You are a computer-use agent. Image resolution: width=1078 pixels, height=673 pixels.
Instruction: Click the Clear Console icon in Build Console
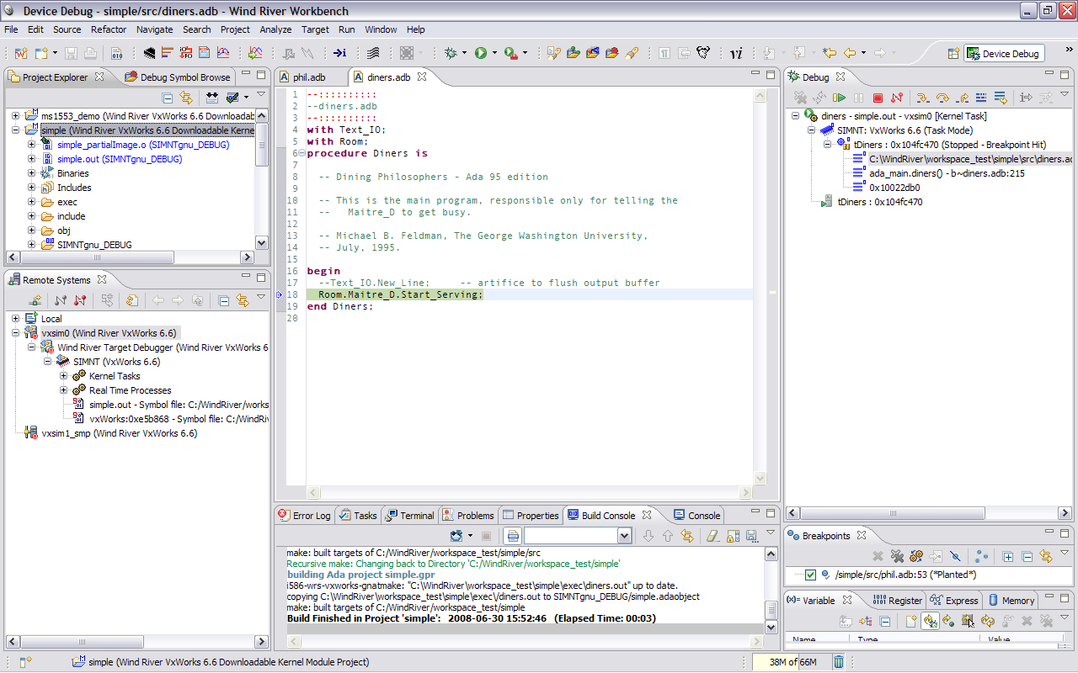coord(712,535)
